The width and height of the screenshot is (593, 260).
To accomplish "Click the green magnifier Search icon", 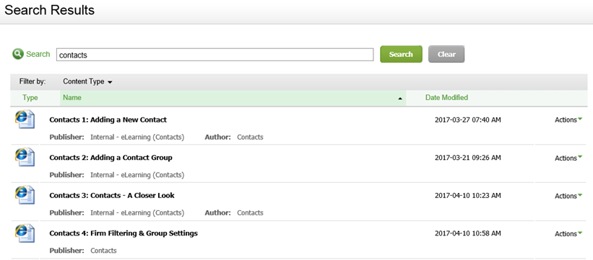I will point(18,54).
